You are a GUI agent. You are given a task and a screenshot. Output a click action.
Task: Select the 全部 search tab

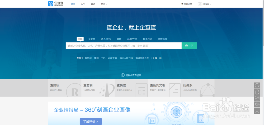[80, 39]
